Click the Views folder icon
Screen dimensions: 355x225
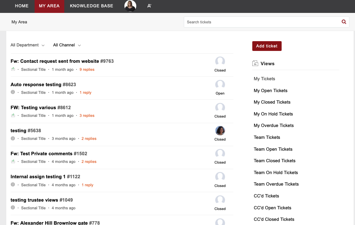255,63
